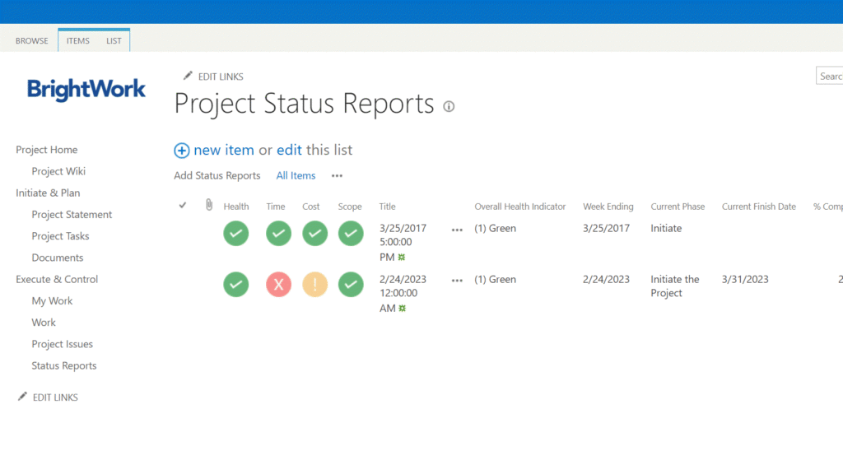Click the red X Time status icon

click(278, 285)
